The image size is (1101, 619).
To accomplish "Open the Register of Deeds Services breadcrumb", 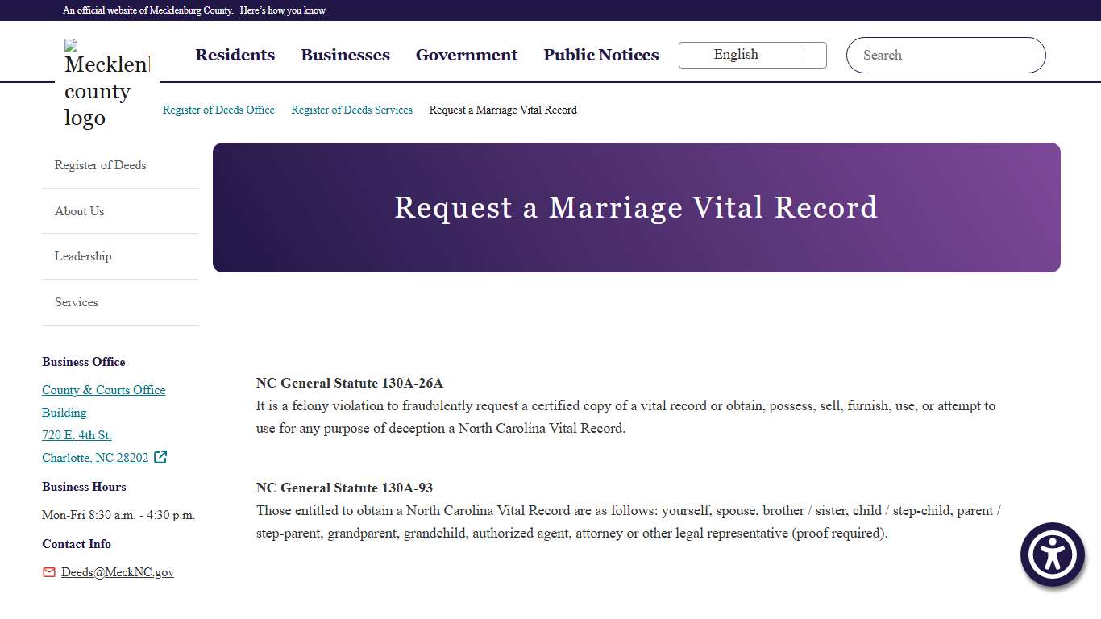I will coord(351,110).
